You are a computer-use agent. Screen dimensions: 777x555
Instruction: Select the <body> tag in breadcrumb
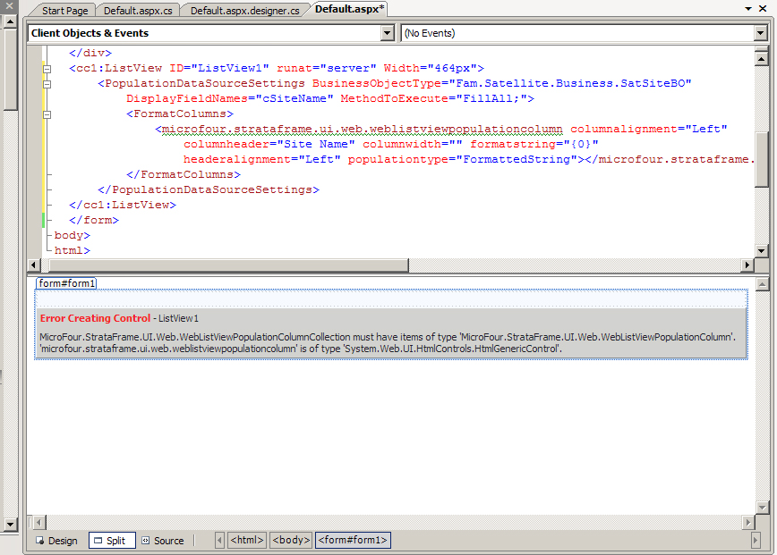tap(291, 541)
